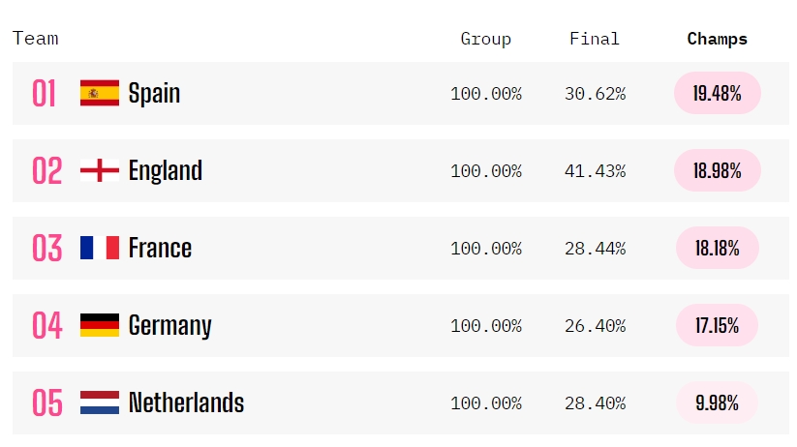
Task: Select the France team name
Action: pos(160,248)
